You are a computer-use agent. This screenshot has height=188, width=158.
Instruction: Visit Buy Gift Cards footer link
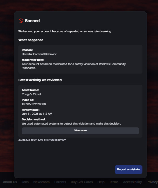pyautogui.click(x=82, y=182)
